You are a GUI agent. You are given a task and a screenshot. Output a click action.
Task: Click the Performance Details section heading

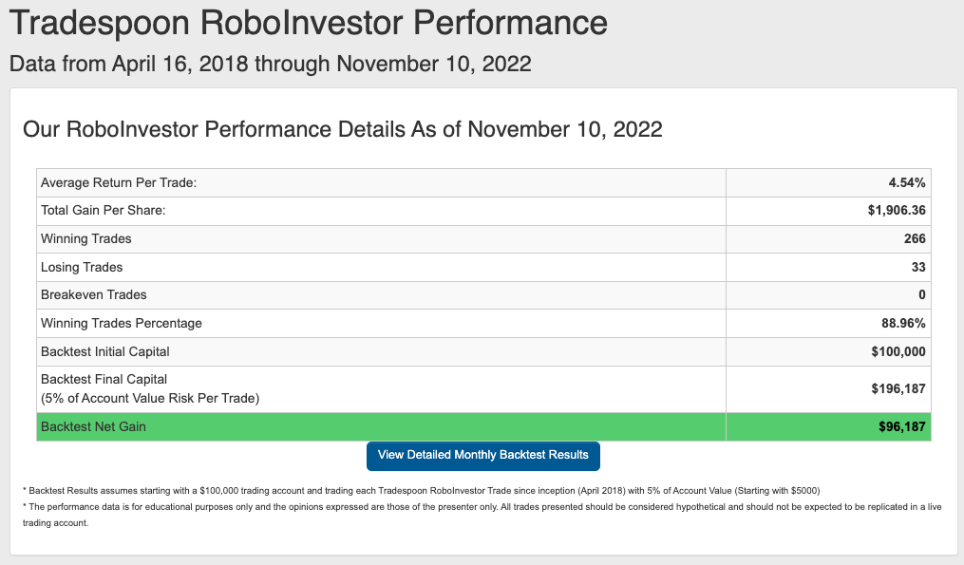(x=343, y=130)
